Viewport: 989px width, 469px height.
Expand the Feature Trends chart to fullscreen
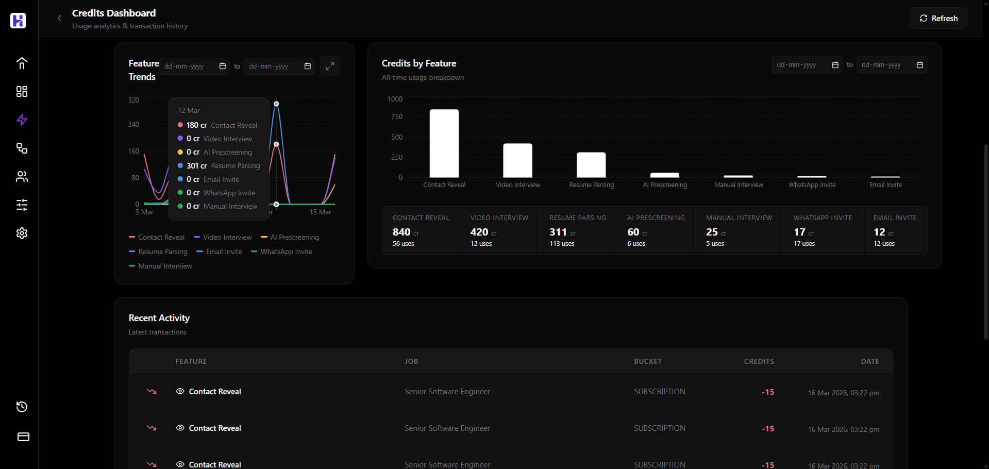pos(330,66)
